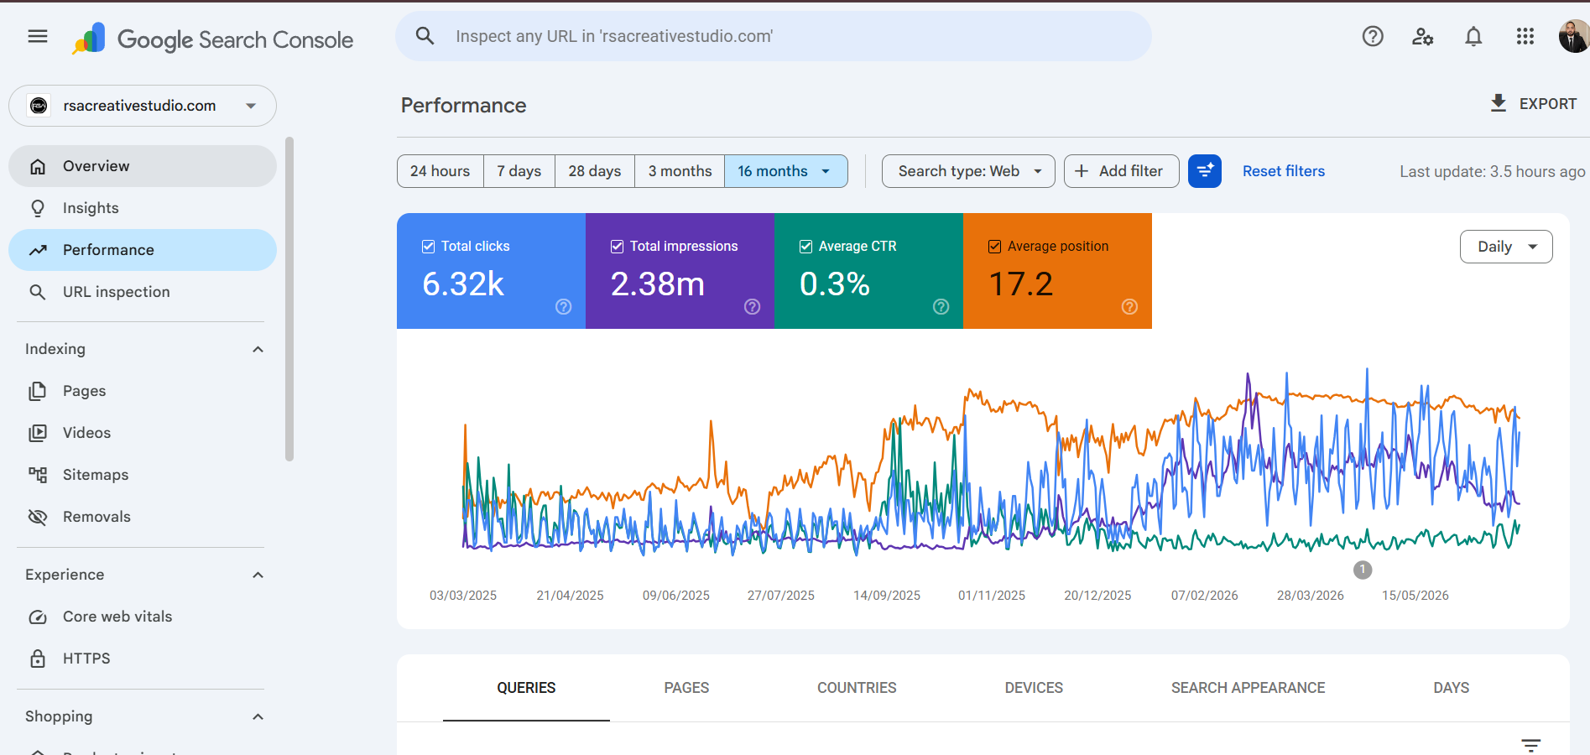This screenshot has height=755, width=1590.
Task: Click the Videos icon in sidebar
Action: tap(38, 433)
